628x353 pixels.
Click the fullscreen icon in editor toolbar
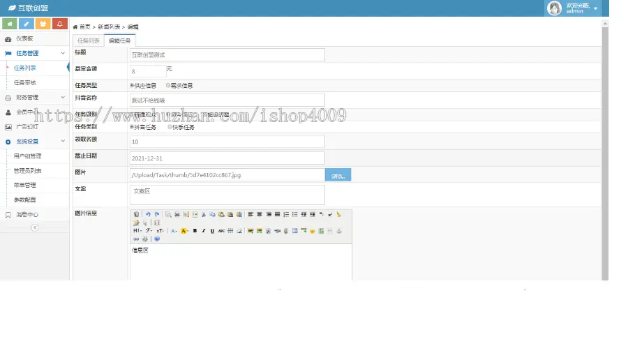click(x=157, y=223)
